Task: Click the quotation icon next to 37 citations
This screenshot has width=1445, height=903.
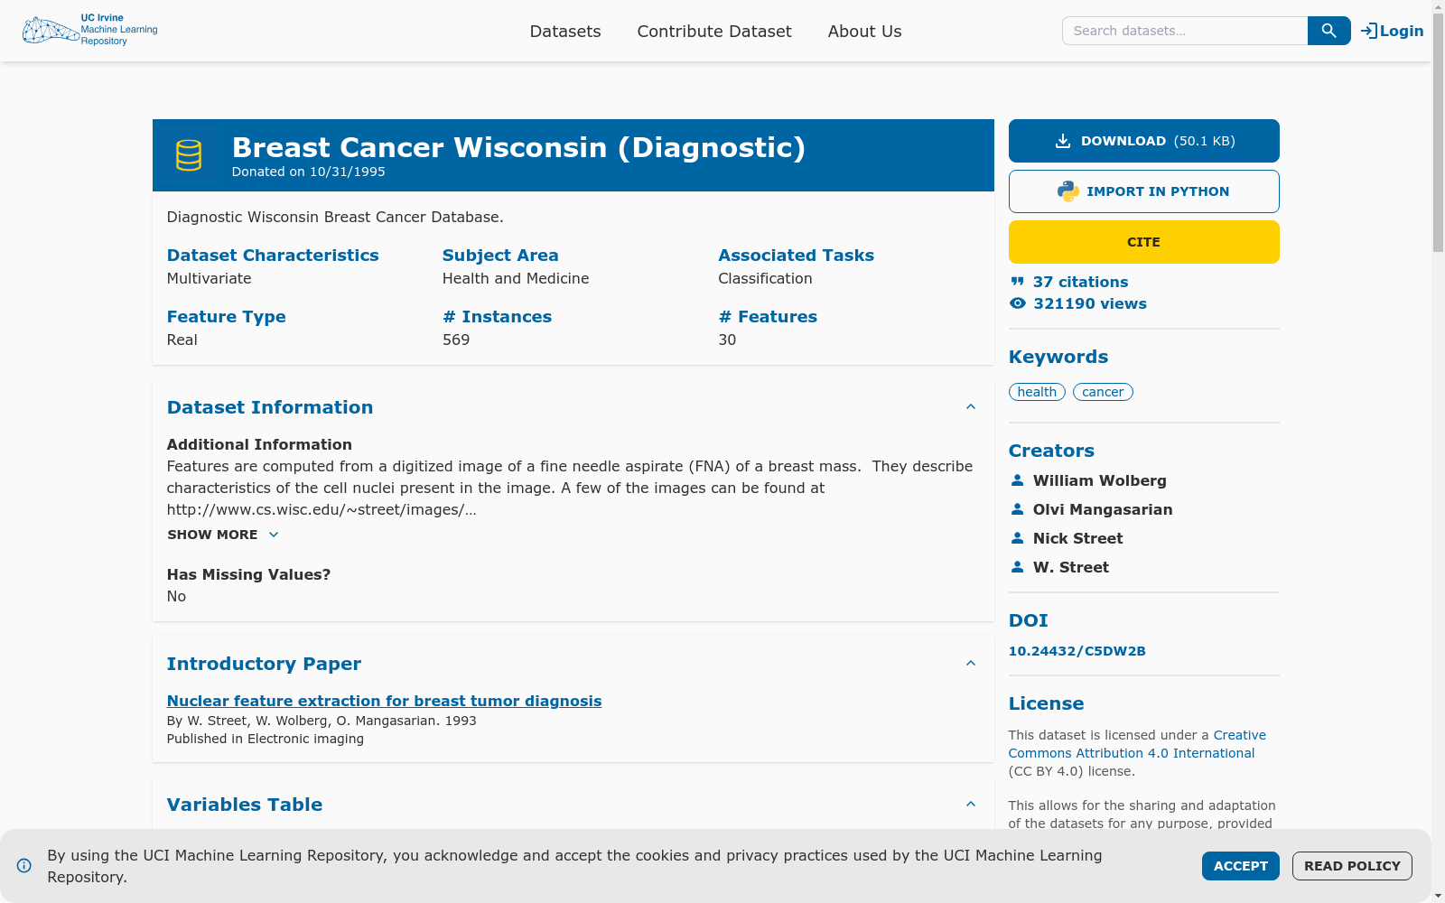Action: tap(1018, 282)
